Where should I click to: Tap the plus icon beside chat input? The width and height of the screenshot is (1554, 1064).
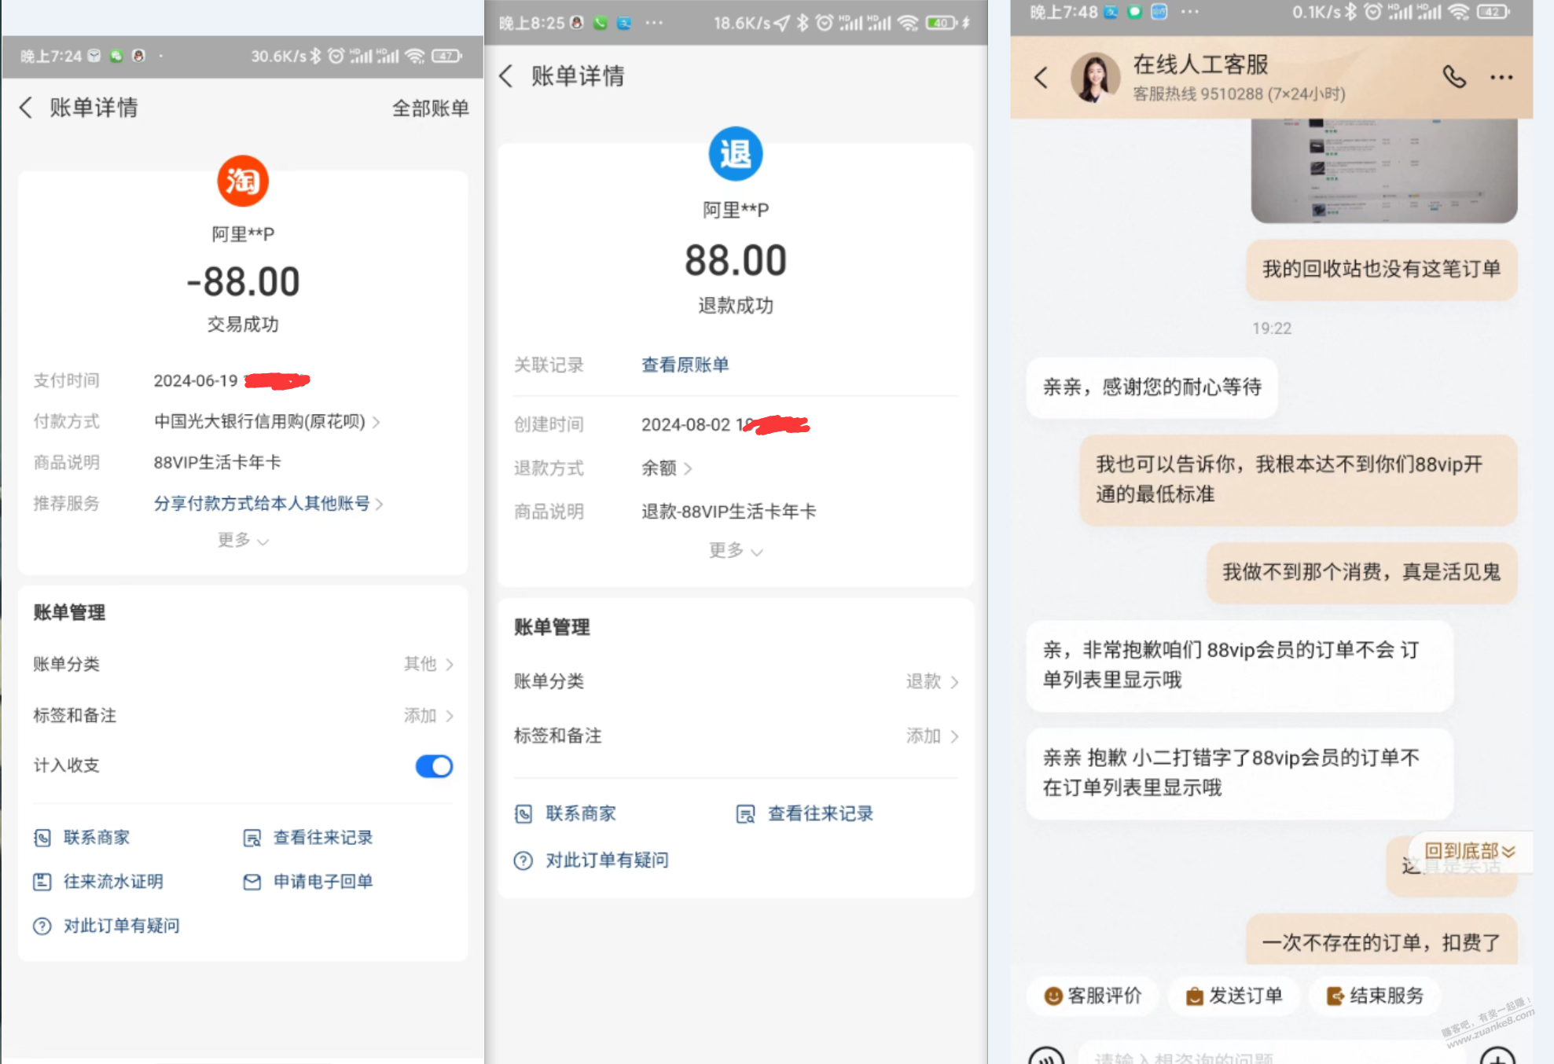click(1497, 1056)
